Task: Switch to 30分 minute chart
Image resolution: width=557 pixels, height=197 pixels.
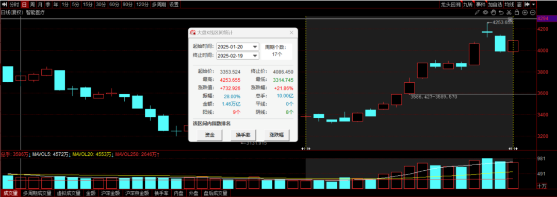Action: pyautogui.click(x=101, y=5)
